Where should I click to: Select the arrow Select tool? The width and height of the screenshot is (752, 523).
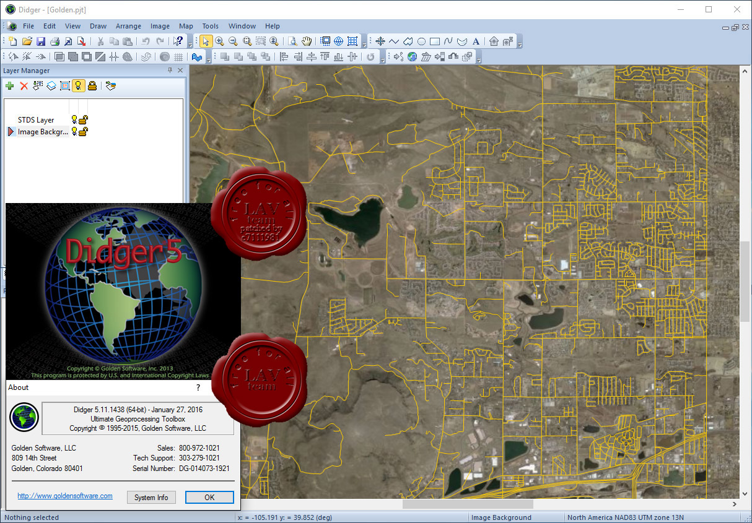[206, 41]
